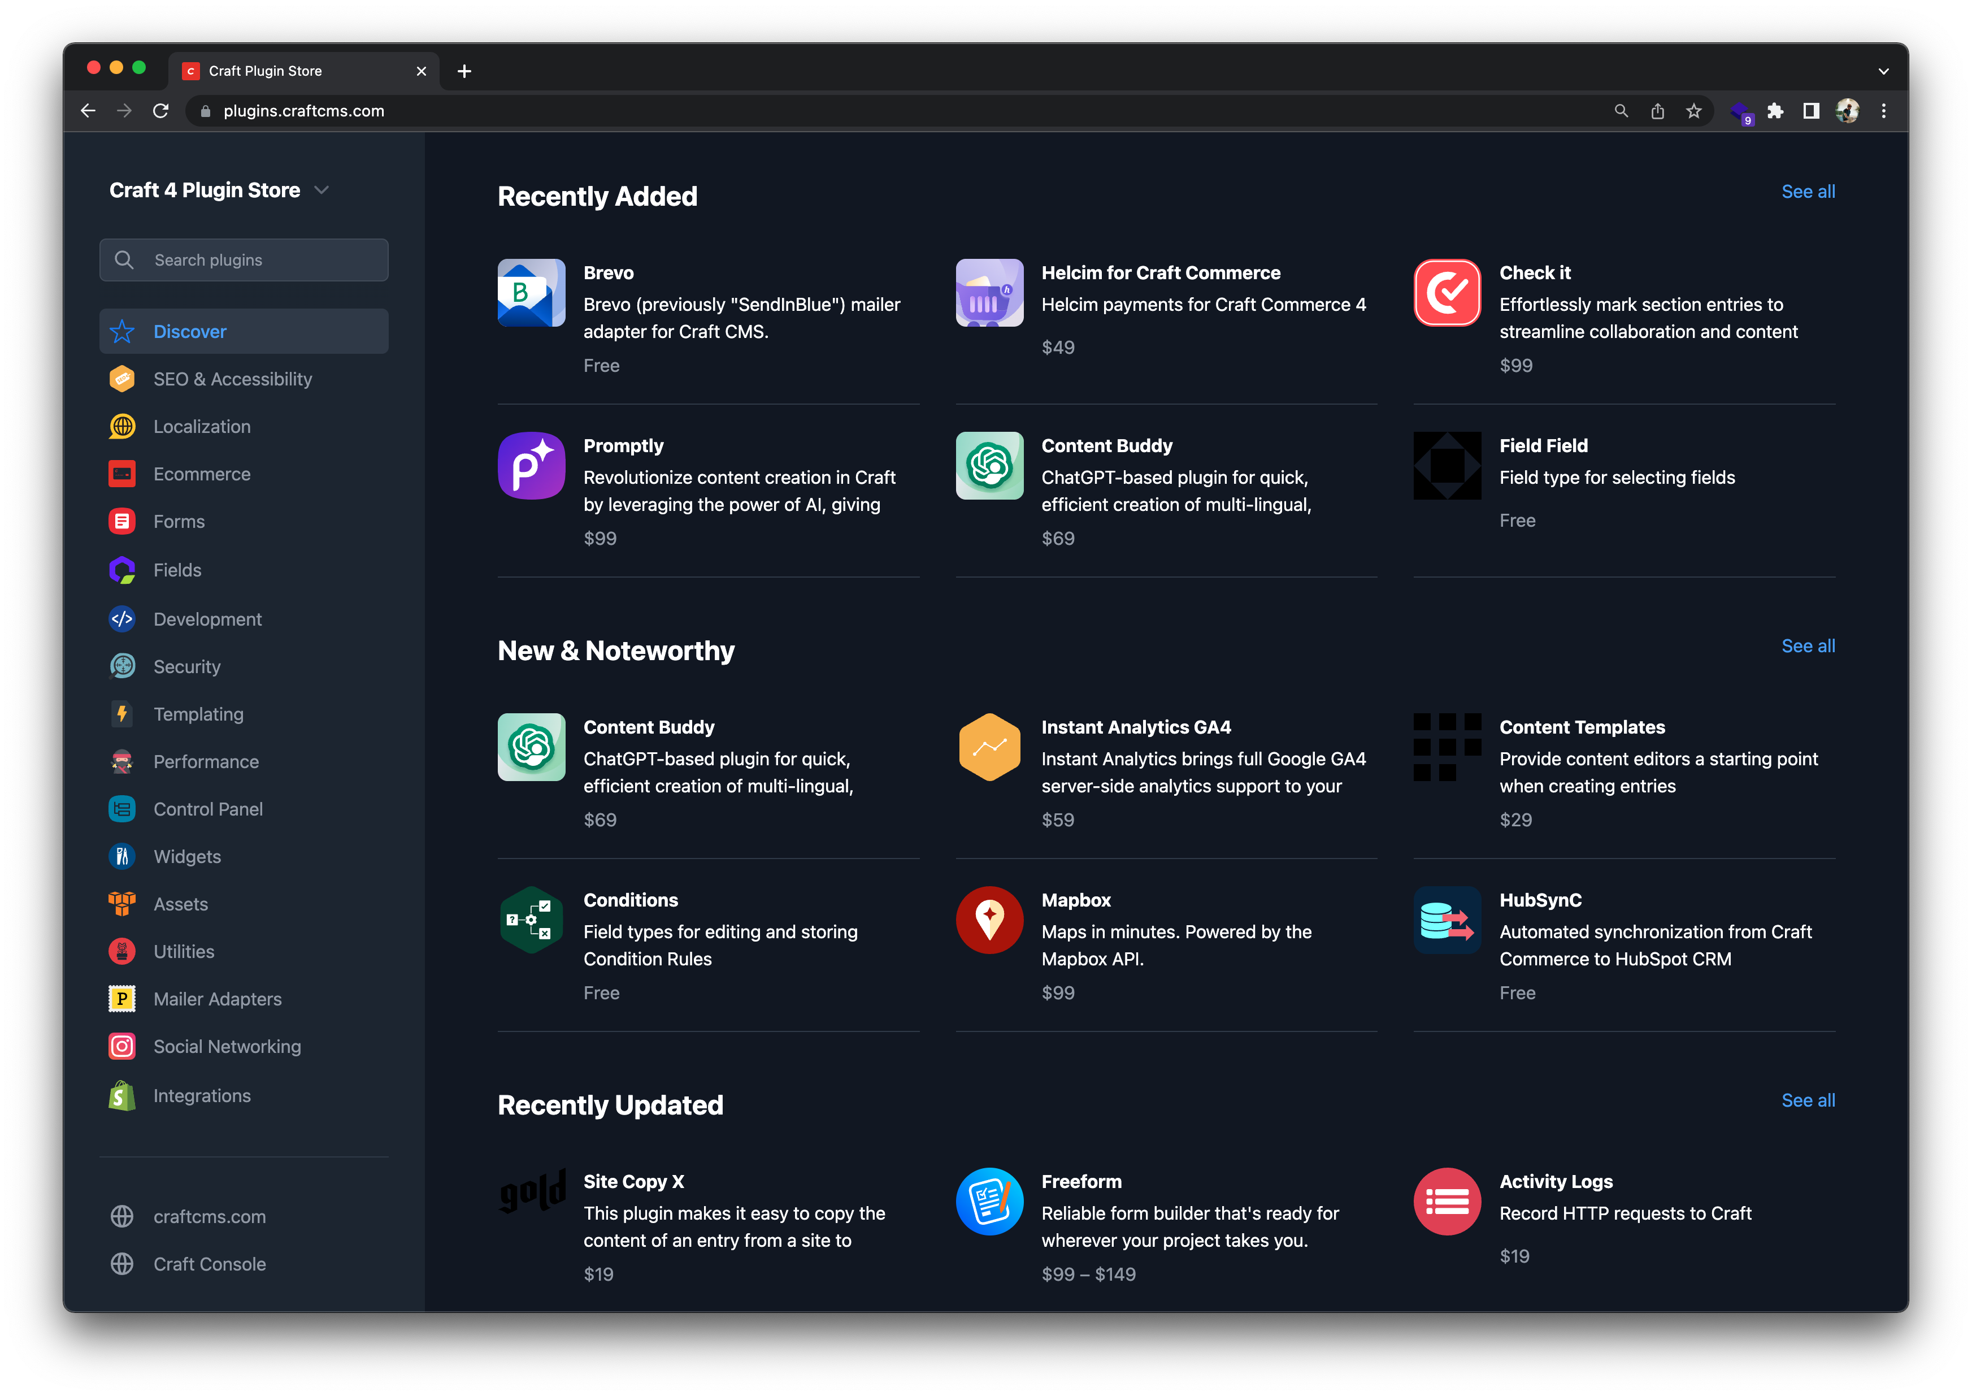Click the Forms category icon
The image size is (1972, 1396).
(122, 522)
